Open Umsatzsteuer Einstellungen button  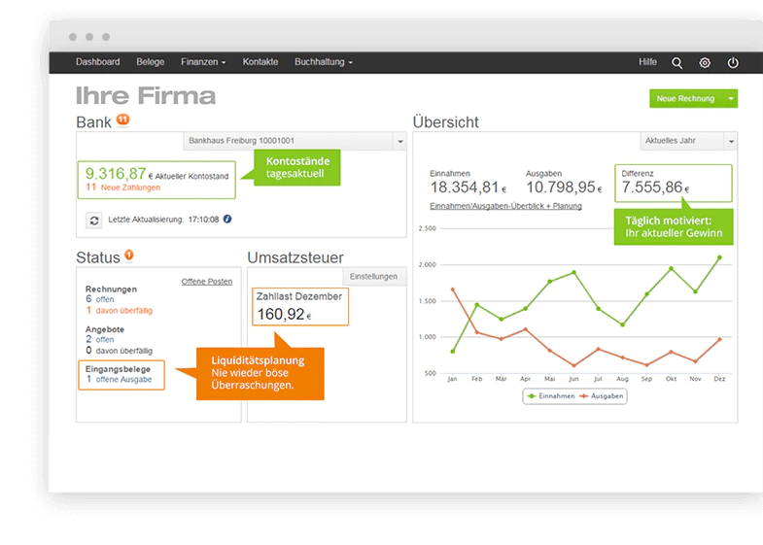pos(373,277)
